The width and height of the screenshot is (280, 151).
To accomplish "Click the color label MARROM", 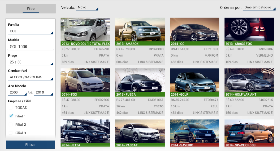I will pos(212,56).
